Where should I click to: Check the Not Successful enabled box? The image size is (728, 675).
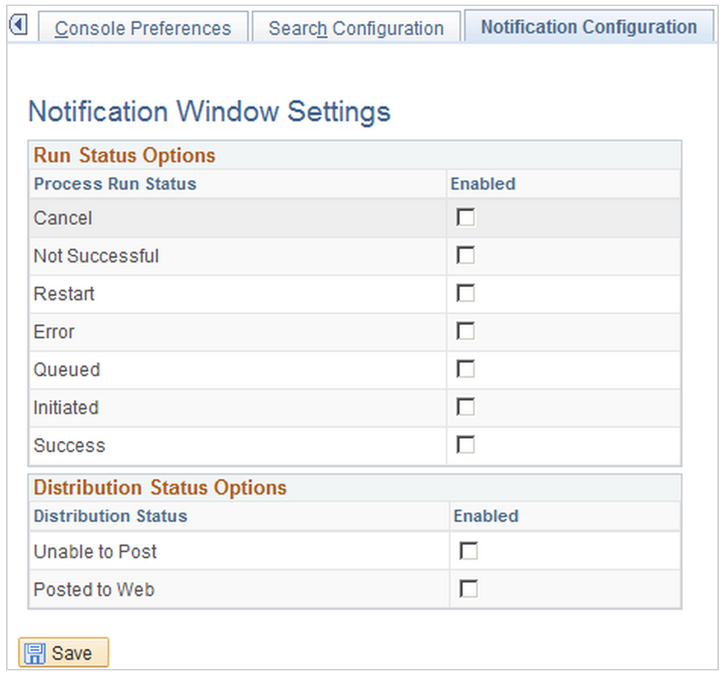[466, 256]
